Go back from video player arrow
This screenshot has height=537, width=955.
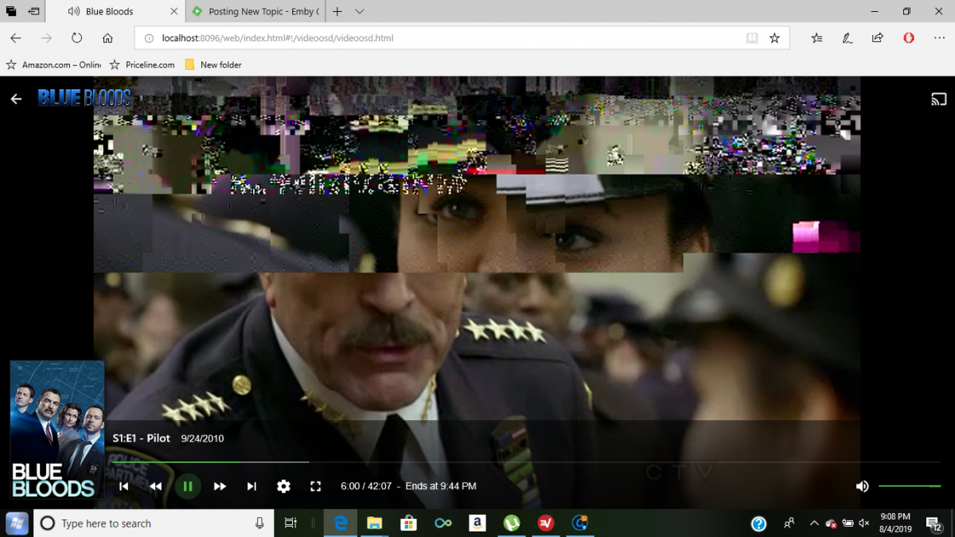(16, 99)
